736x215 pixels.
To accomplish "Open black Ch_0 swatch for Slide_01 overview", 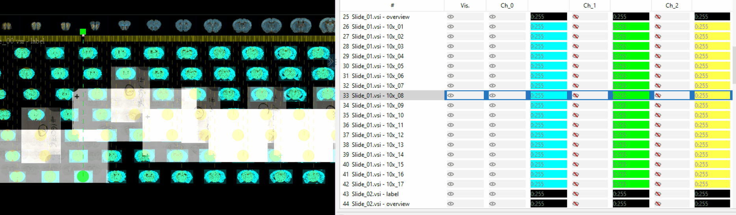I will [548, 17].
